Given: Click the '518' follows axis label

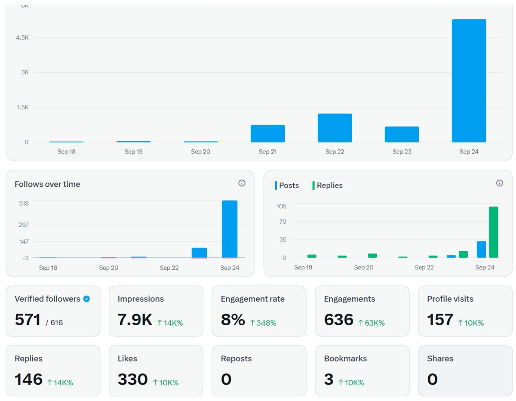Looking at the screenshot, I should (x=24, y=203).
